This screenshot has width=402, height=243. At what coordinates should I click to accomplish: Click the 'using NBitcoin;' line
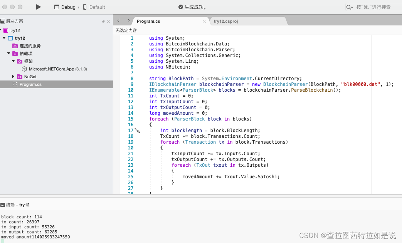(170, 67)
